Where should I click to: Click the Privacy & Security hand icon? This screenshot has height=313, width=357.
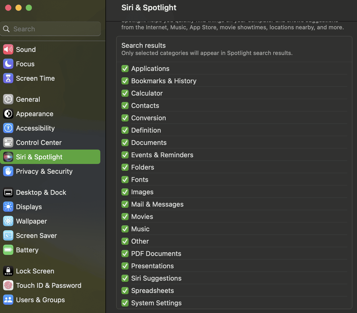(x=8, y=171)
